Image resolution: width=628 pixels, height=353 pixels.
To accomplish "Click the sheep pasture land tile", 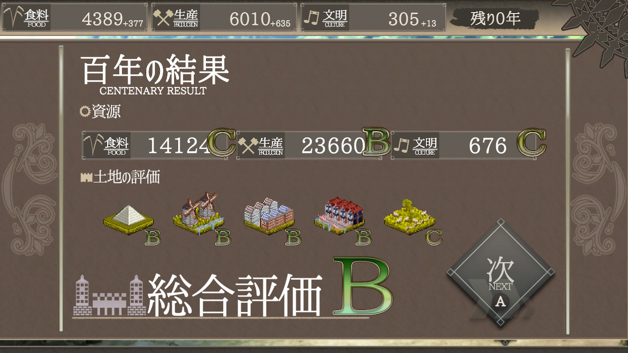I will (410, 217).
